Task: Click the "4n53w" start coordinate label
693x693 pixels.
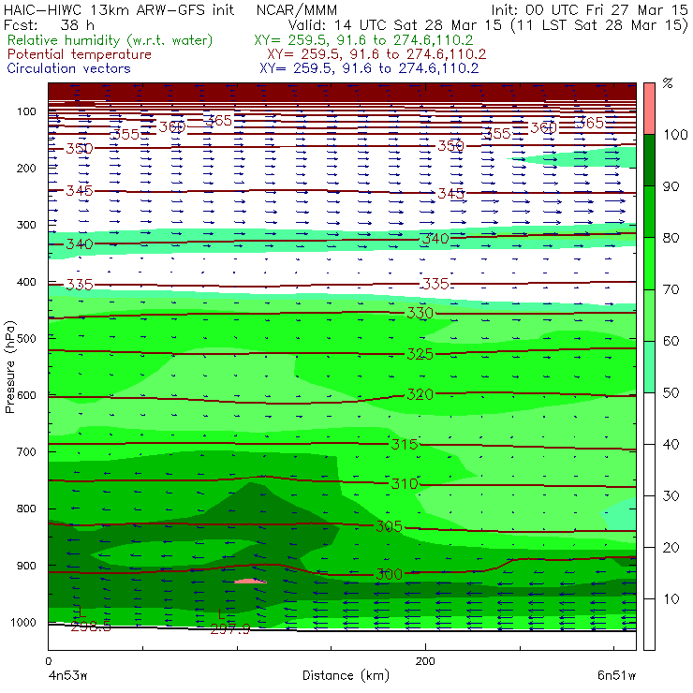Action: pos(68,676)
